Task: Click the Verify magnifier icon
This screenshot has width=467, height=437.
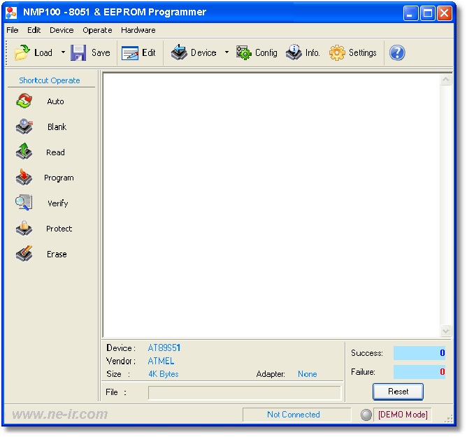Action: pyautogui.click(x=24, y=203)
